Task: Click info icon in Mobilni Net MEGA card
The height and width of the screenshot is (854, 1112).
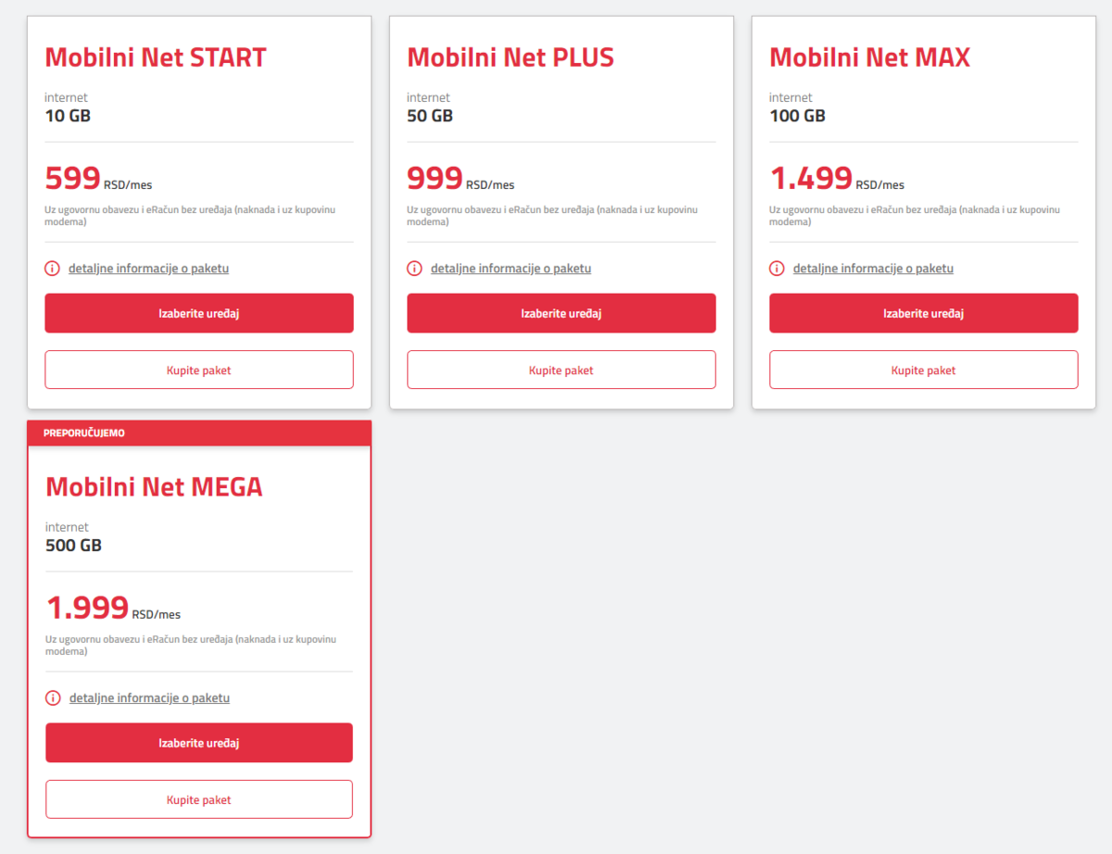Action: pyautogui.click(x=53, y=698)
